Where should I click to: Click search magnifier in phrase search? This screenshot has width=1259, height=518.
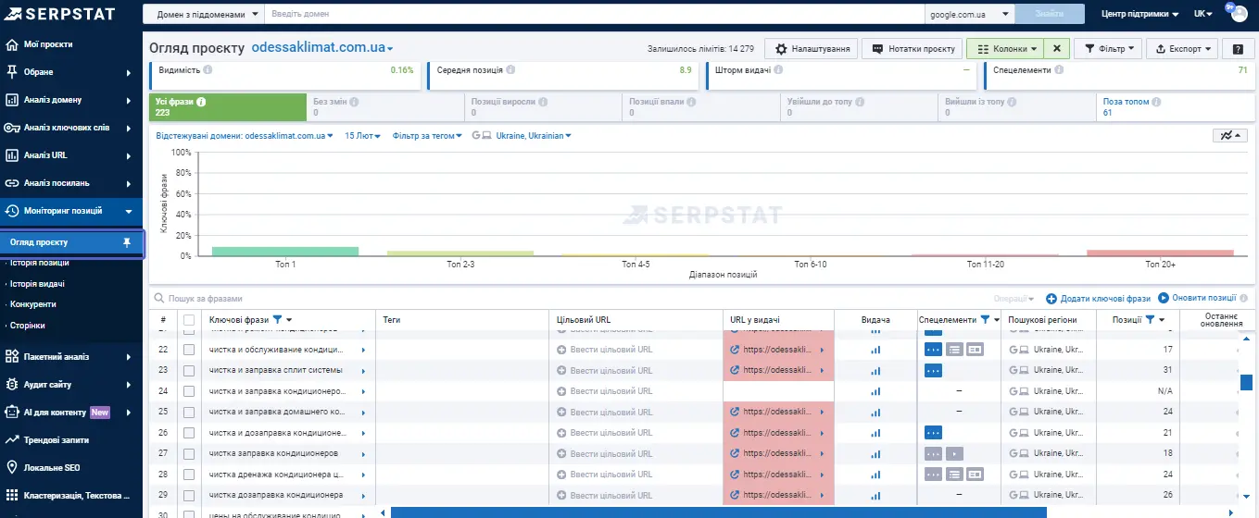tap(159, 299)
